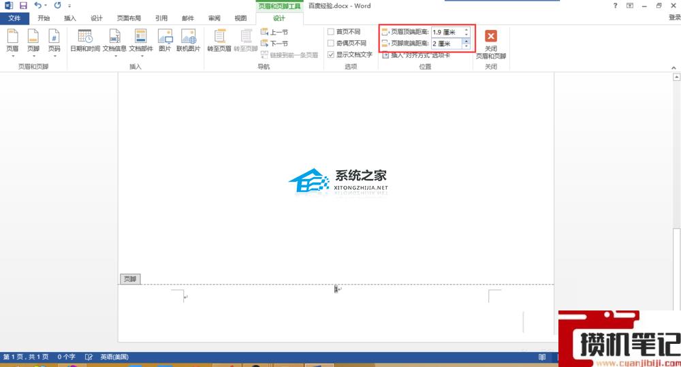Click 登录 sign in link
This screenshot has width=681, height=367.
click(x=674, y=18)
